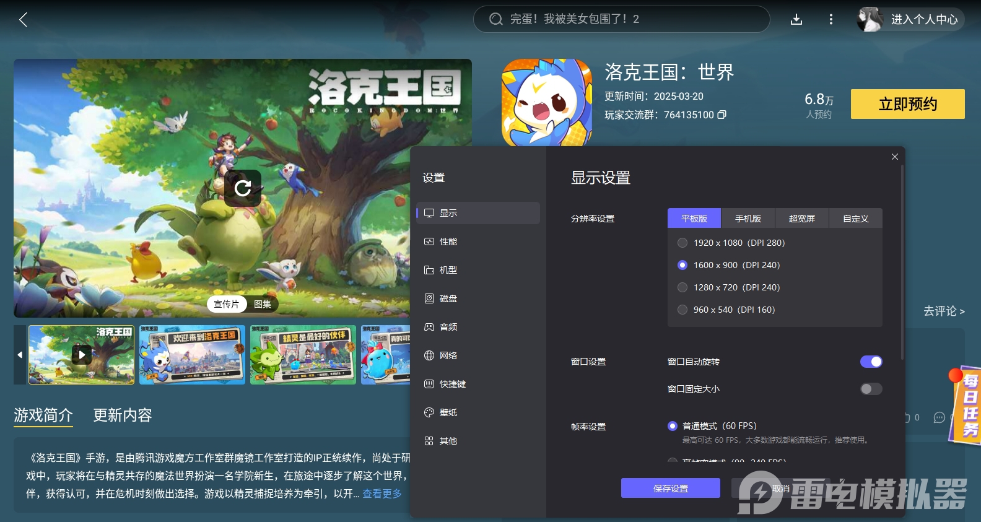Image resolution: width=981 pixels, height=522 pixels.
Task: Open 去评论 go to comments link
Action: point(944,311)
